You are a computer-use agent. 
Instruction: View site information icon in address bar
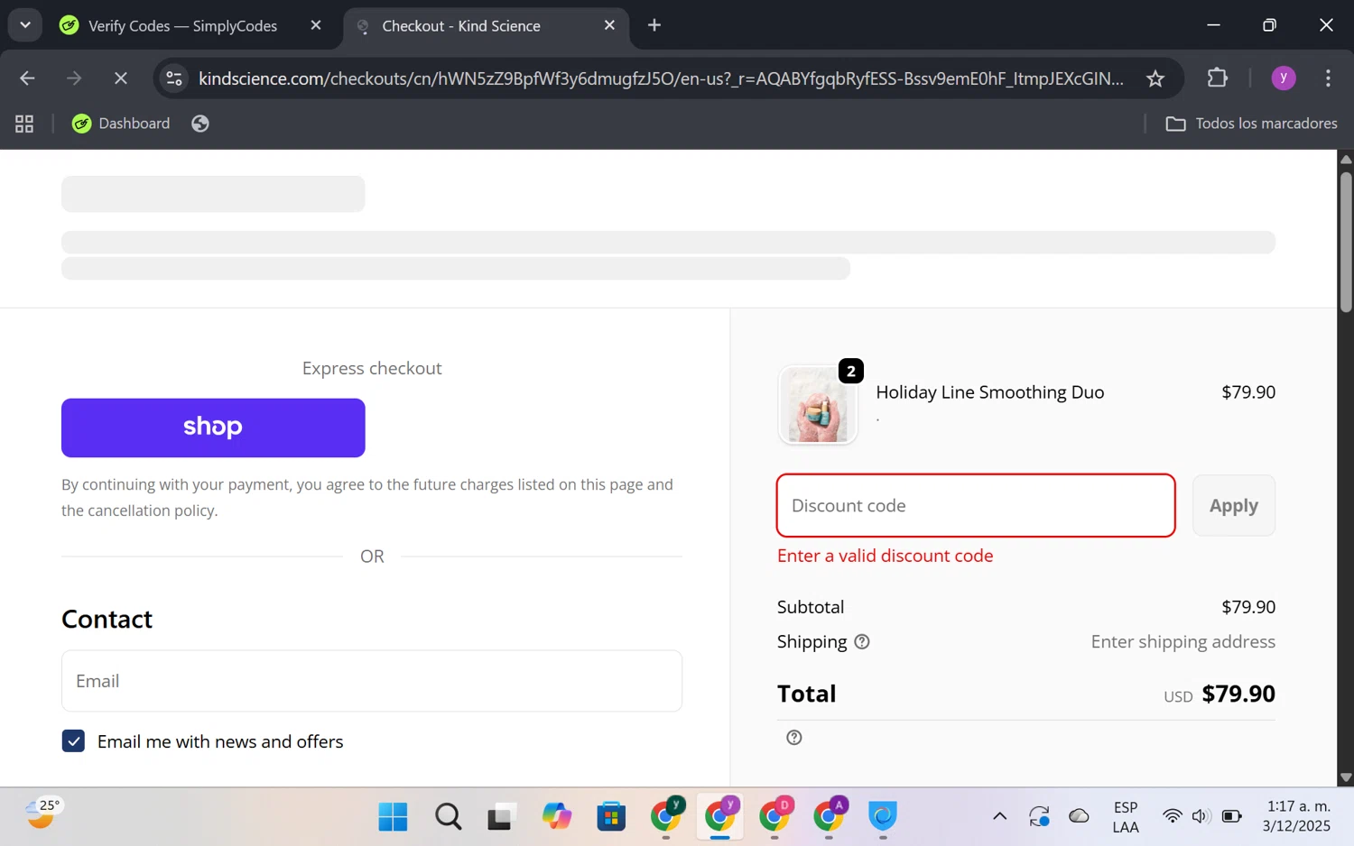(174, 78)
